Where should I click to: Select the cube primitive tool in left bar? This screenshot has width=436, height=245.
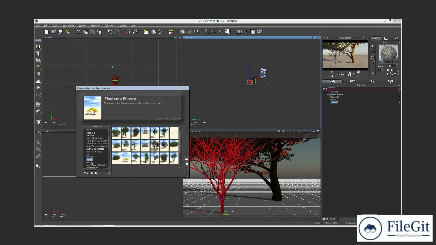[38, 122]
